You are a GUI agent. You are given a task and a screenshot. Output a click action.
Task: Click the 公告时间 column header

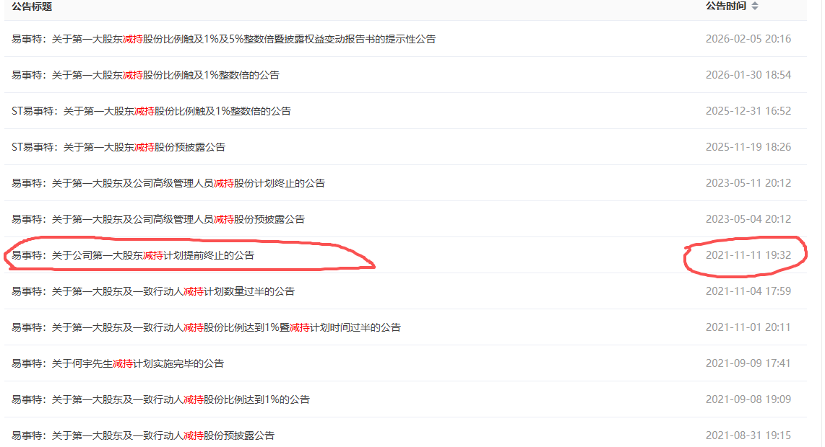[726, 6]
